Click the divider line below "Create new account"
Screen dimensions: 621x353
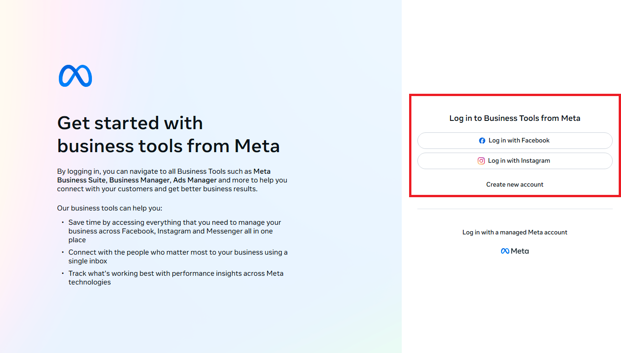(515, 209)
